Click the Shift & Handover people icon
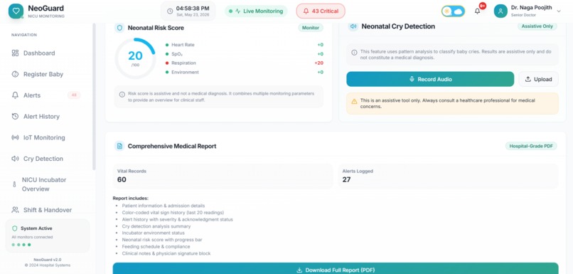The image size is (573, 274). click(15, 210)
